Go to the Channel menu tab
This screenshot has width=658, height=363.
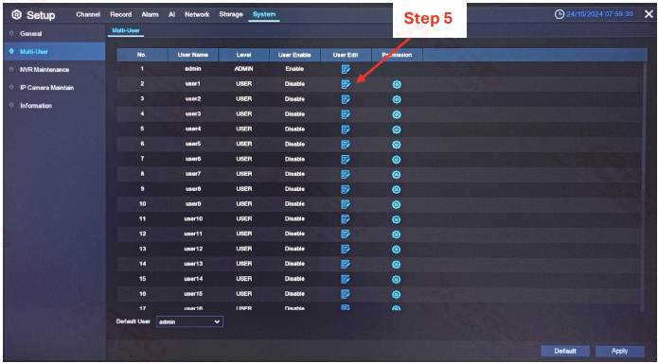pyautogui.click(x=88, y=15)
